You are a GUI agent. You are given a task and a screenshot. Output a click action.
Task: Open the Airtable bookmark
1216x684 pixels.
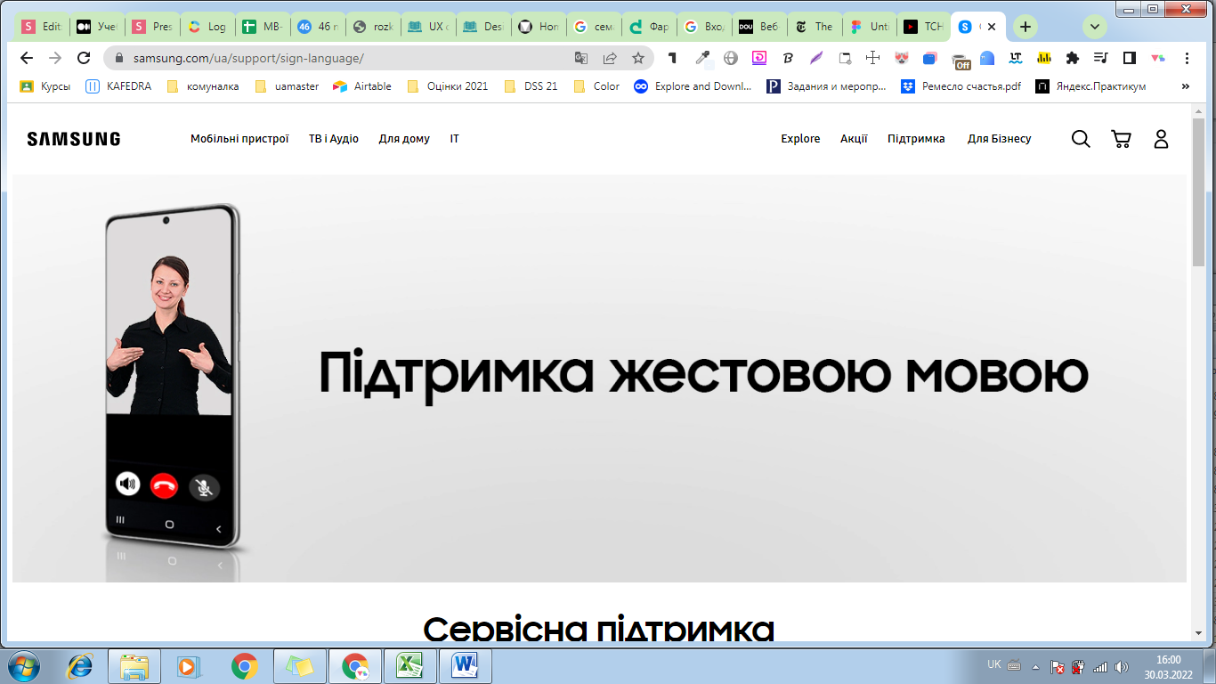point(362,86)
